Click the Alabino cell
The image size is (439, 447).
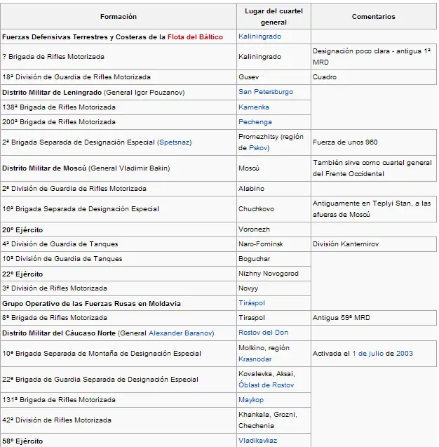[x=273, y=189]
